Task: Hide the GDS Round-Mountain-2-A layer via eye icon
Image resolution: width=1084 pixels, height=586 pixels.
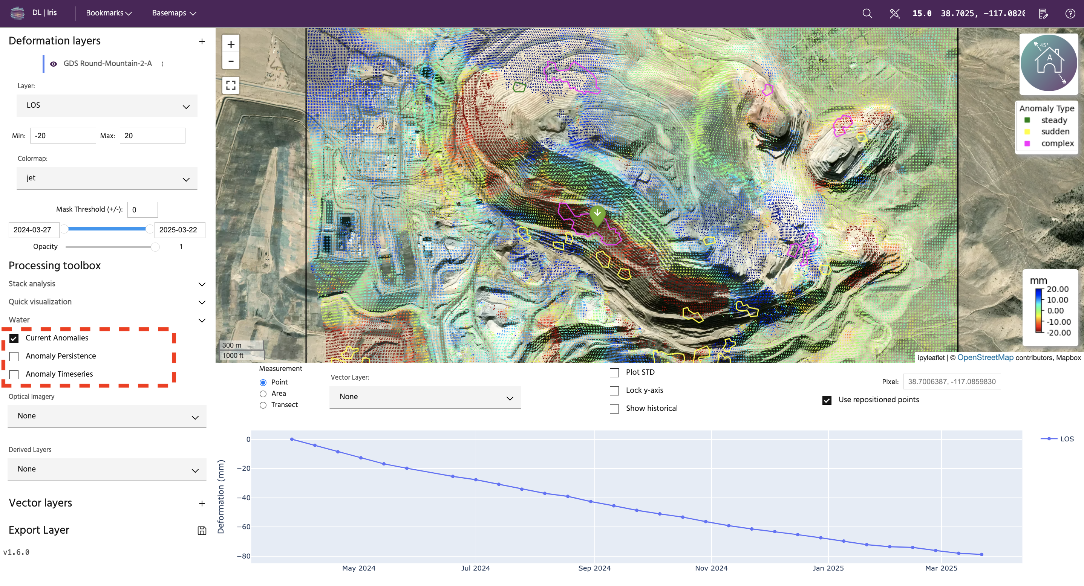Action: click(x=54, y=64)
